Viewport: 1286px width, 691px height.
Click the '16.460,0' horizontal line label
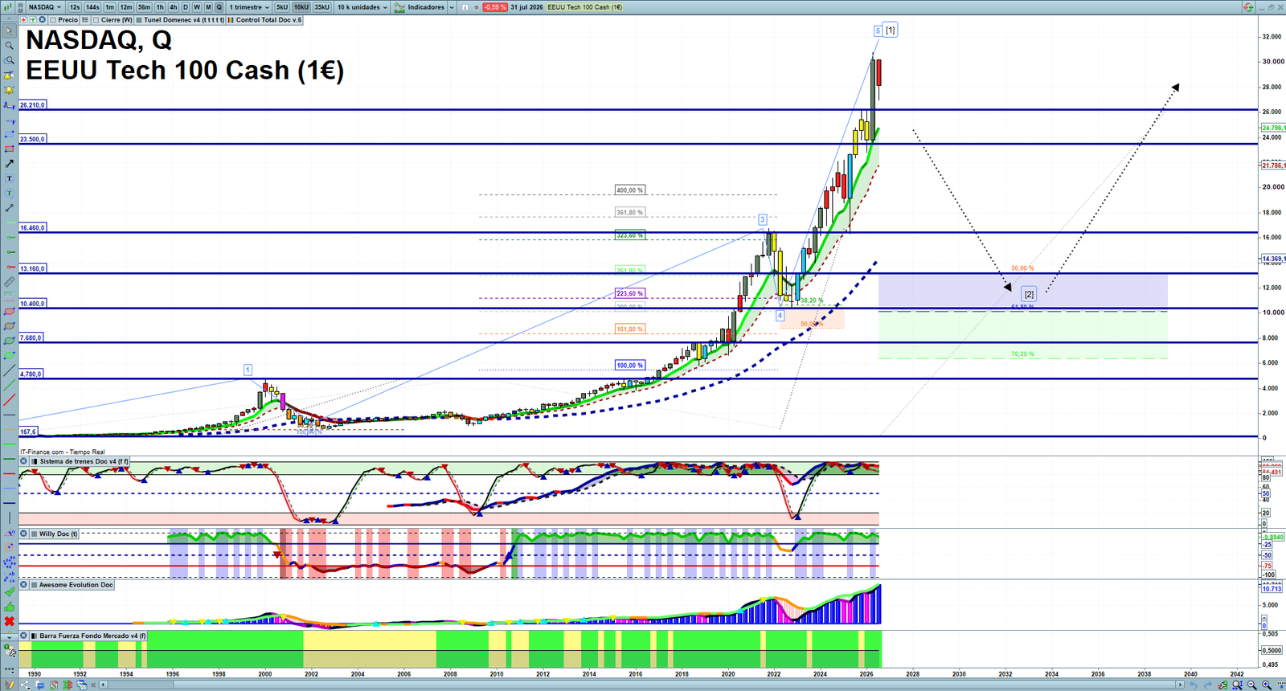pos(33,228)
